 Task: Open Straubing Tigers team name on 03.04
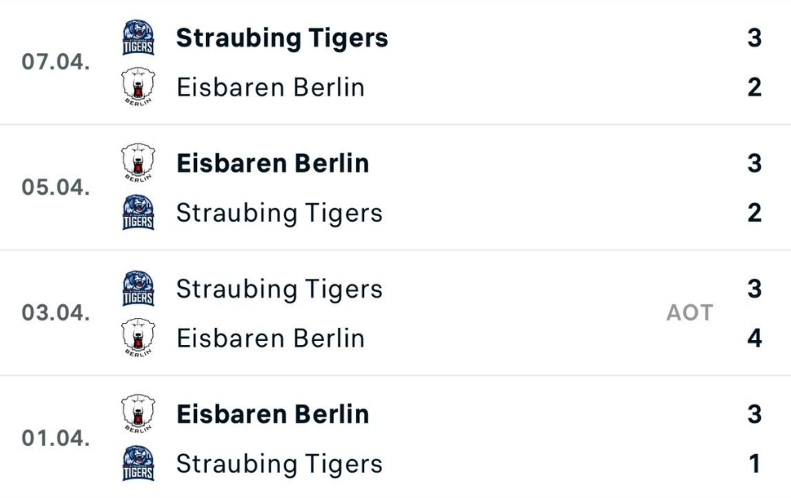280,289
